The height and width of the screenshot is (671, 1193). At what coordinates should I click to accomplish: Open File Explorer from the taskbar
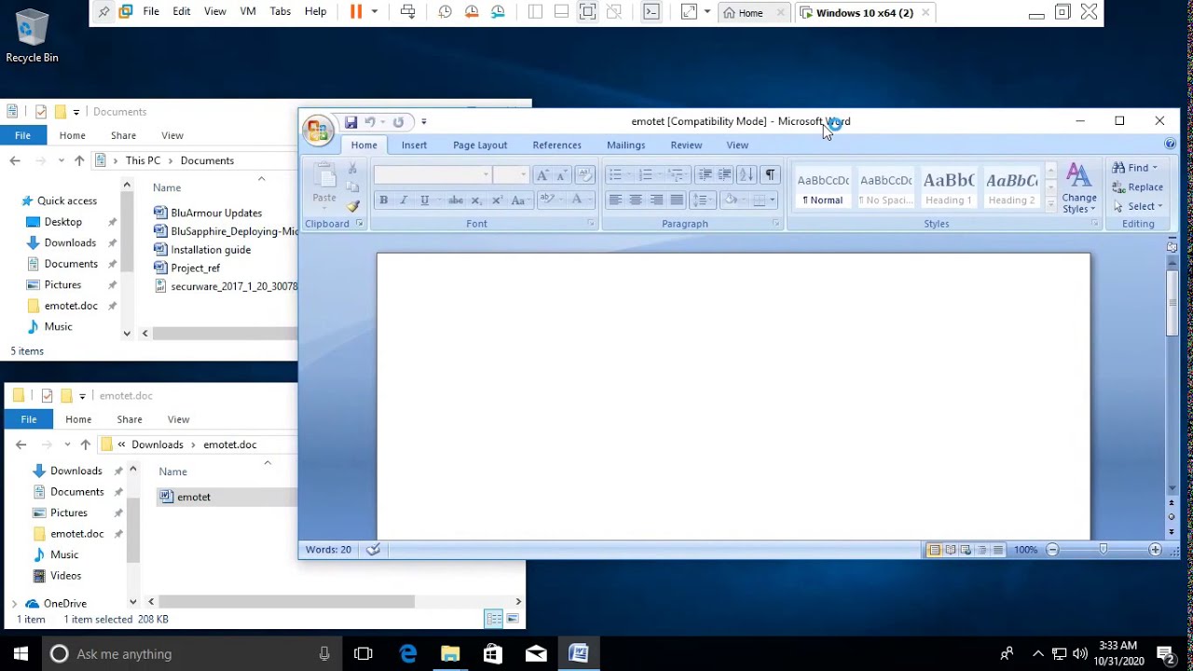pyautogui.click(x=450, y=654)
